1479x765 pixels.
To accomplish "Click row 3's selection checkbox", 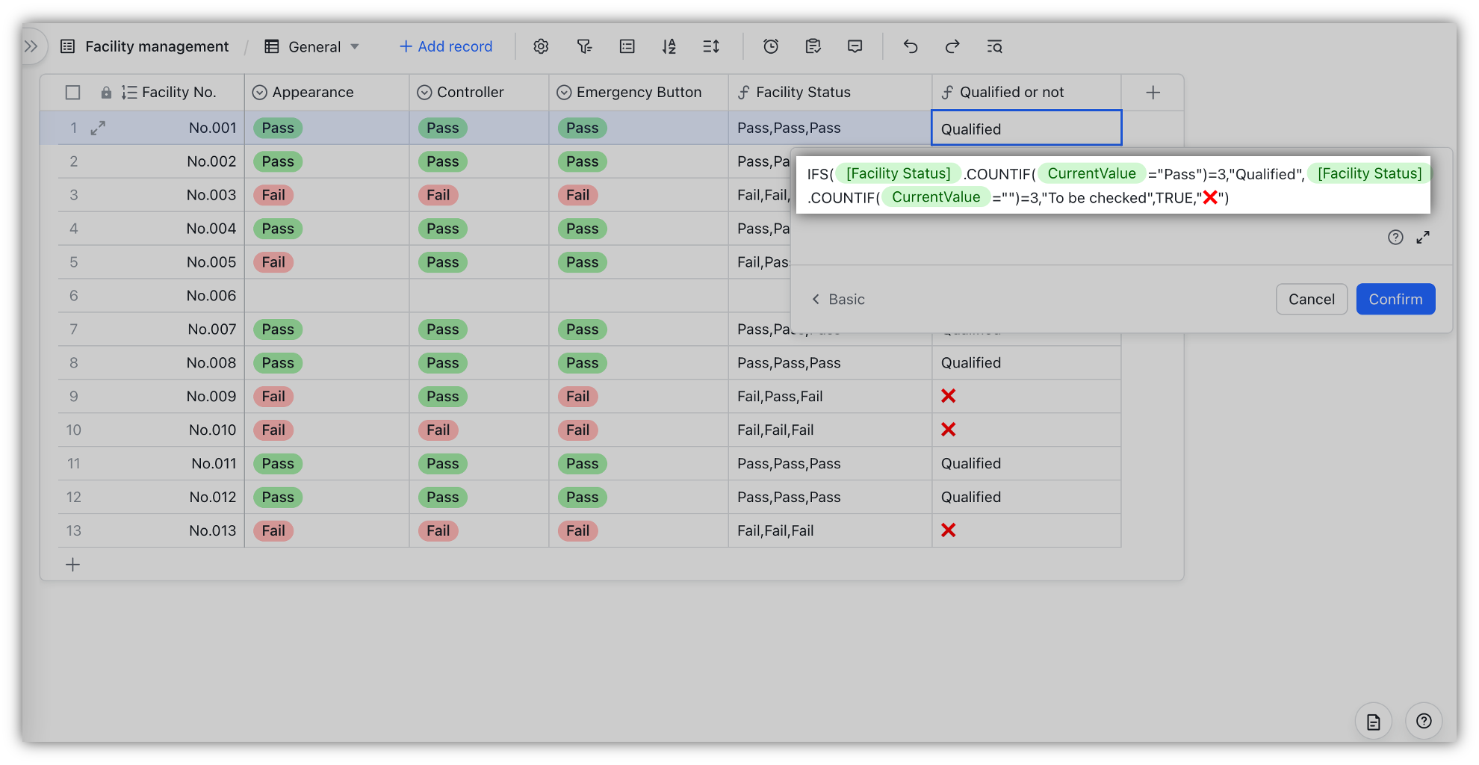I will (72, 194).
